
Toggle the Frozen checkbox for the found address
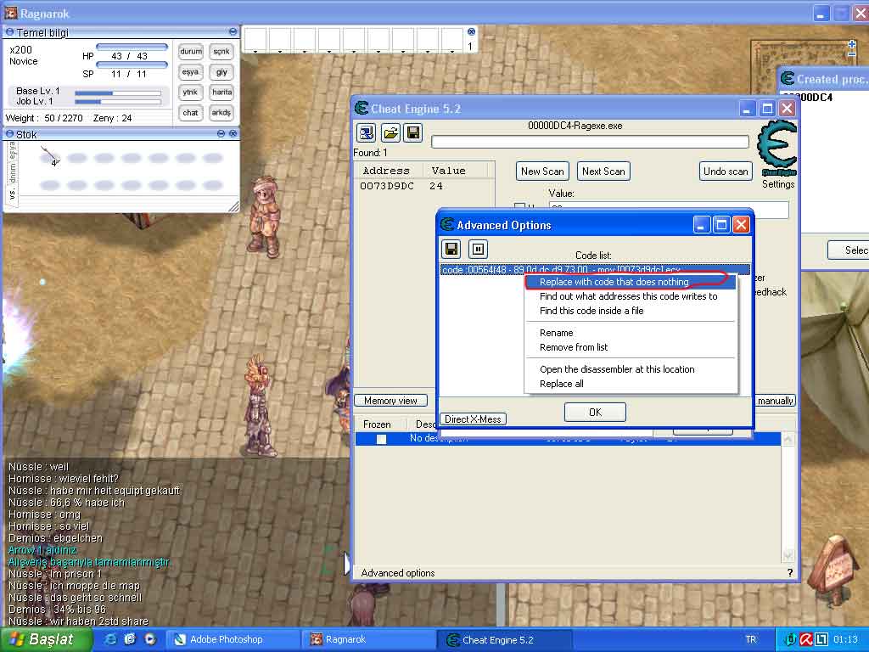(381, 439)
